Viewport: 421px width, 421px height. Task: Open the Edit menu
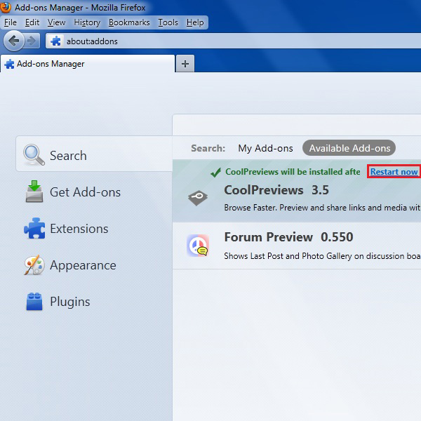coord(32,22)
